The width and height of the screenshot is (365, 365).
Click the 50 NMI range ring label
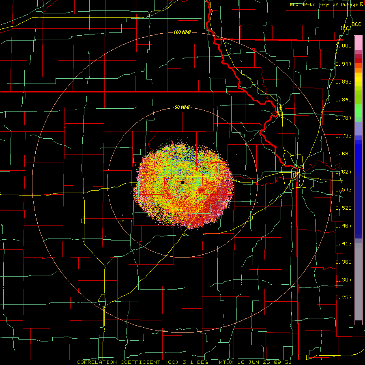pos(182,107)
